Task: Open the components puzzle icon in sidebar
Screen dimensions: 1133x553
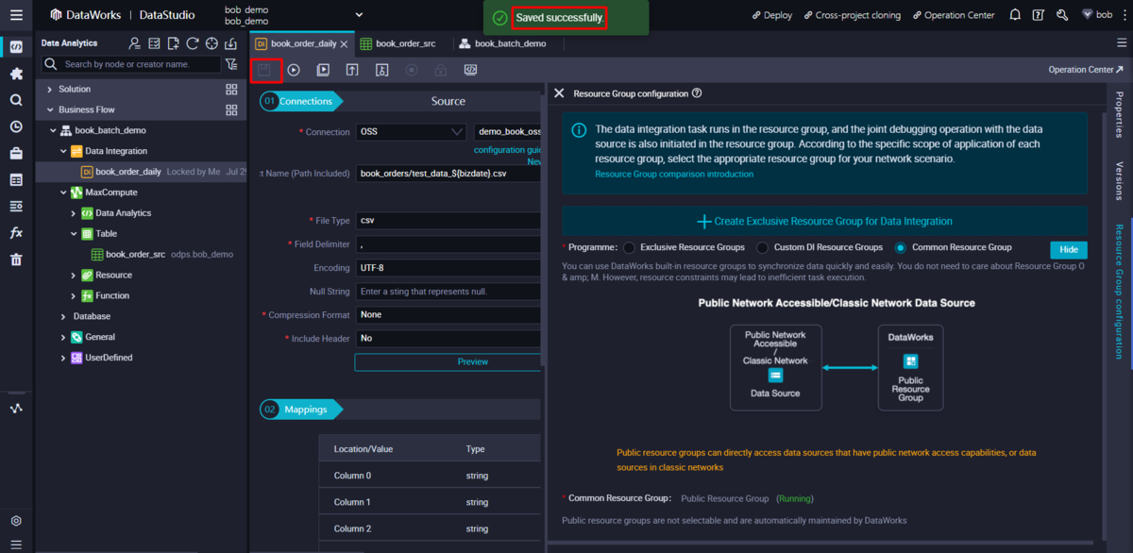Action: click(16, 74)
